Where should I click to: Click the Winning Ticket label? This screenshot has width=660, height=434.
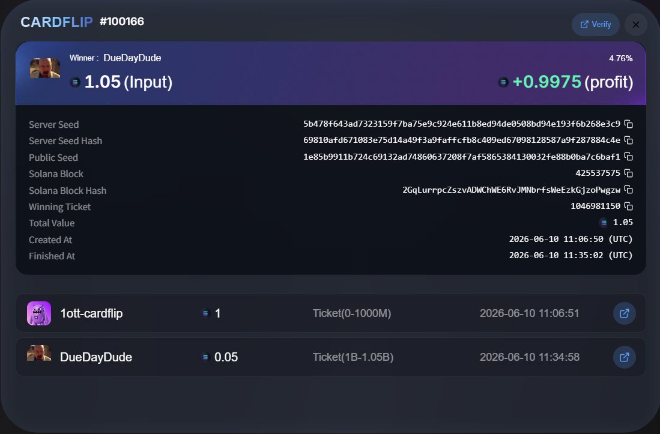click(x=60, y=207)
